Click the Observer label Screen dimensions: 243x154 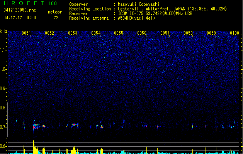tap(78, 4)
